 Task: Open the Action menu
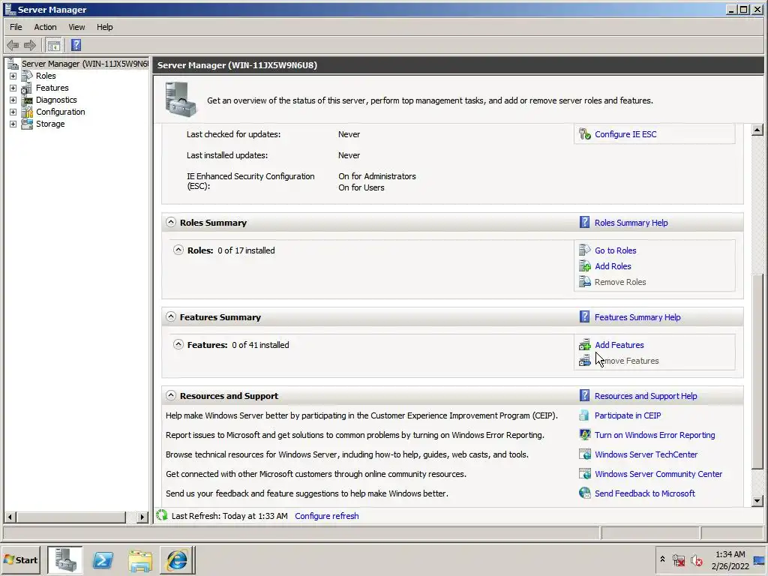[45, 27]
